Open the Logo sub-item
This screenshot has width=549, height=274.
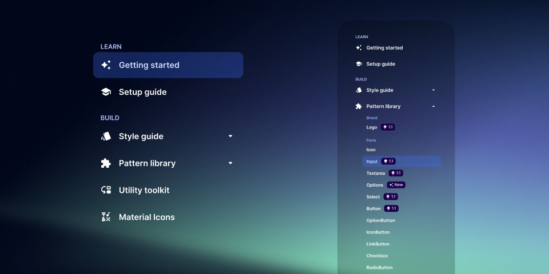pos(372,127)
